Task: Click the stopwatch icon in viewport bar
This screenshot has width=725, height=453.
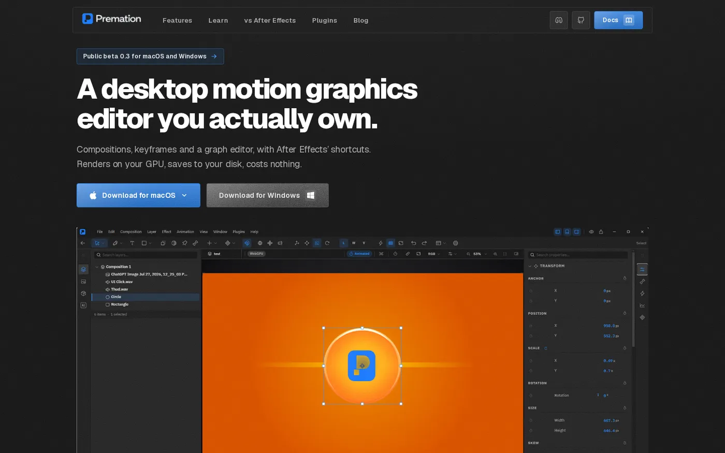Action: point(395,254)
